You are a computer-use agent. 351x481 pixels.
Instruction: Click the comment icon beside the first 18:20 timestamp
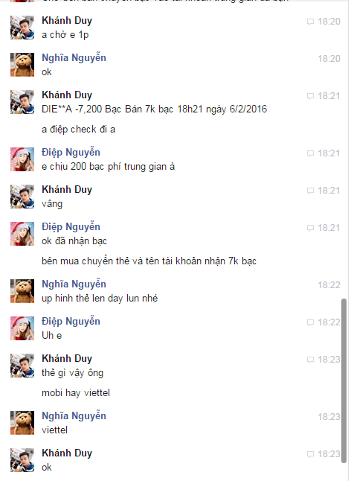310,22
